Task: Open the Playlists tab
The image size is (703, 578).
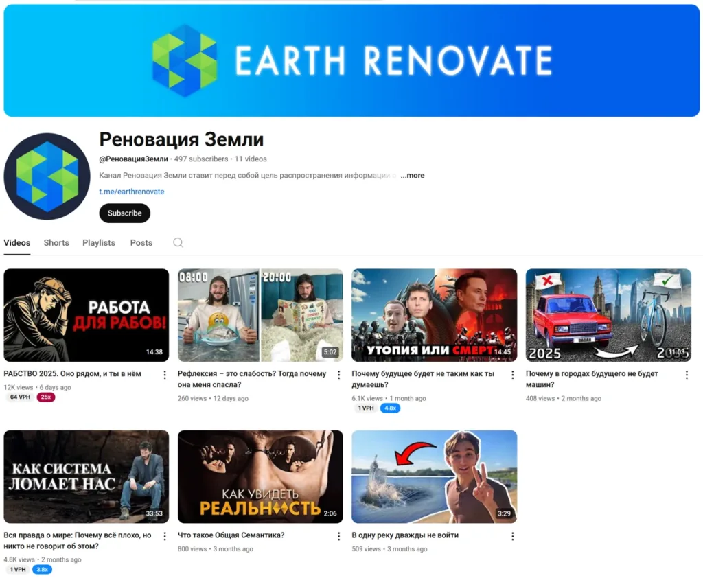Action: coord(99,242)
